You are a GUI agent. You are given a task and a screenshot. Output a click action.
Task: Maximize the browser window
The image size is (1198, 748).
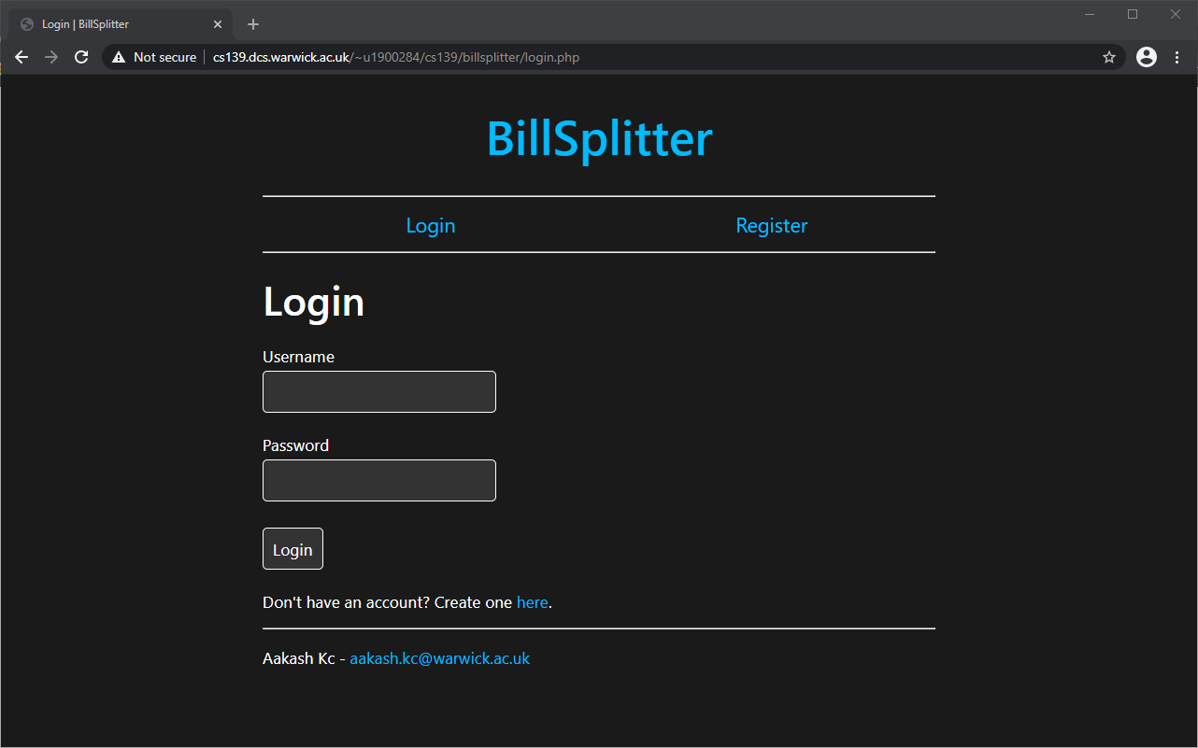click(x=1133, y=14)
